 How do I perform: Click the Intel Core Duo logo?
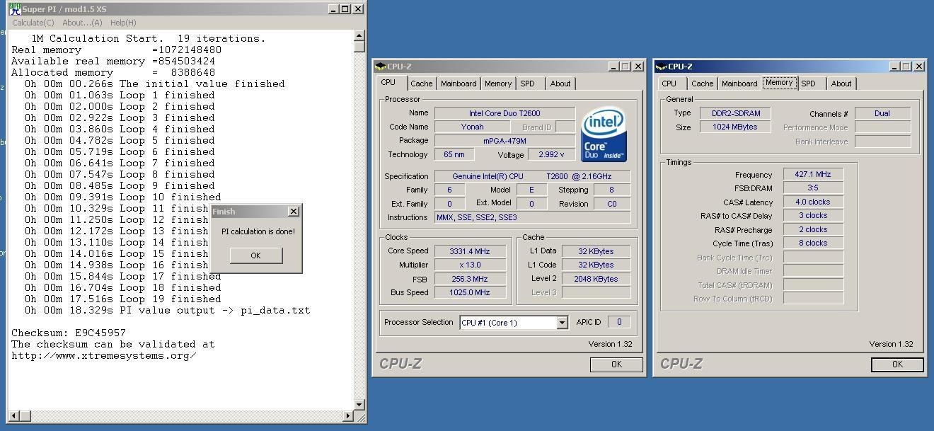(x=603, y=134)
